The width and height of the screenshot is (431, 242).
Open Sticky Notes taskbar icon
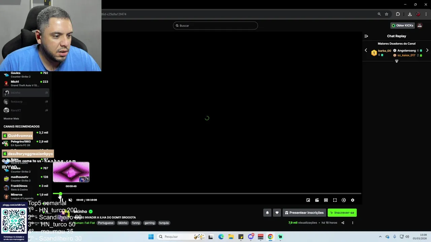click(241, 237)
